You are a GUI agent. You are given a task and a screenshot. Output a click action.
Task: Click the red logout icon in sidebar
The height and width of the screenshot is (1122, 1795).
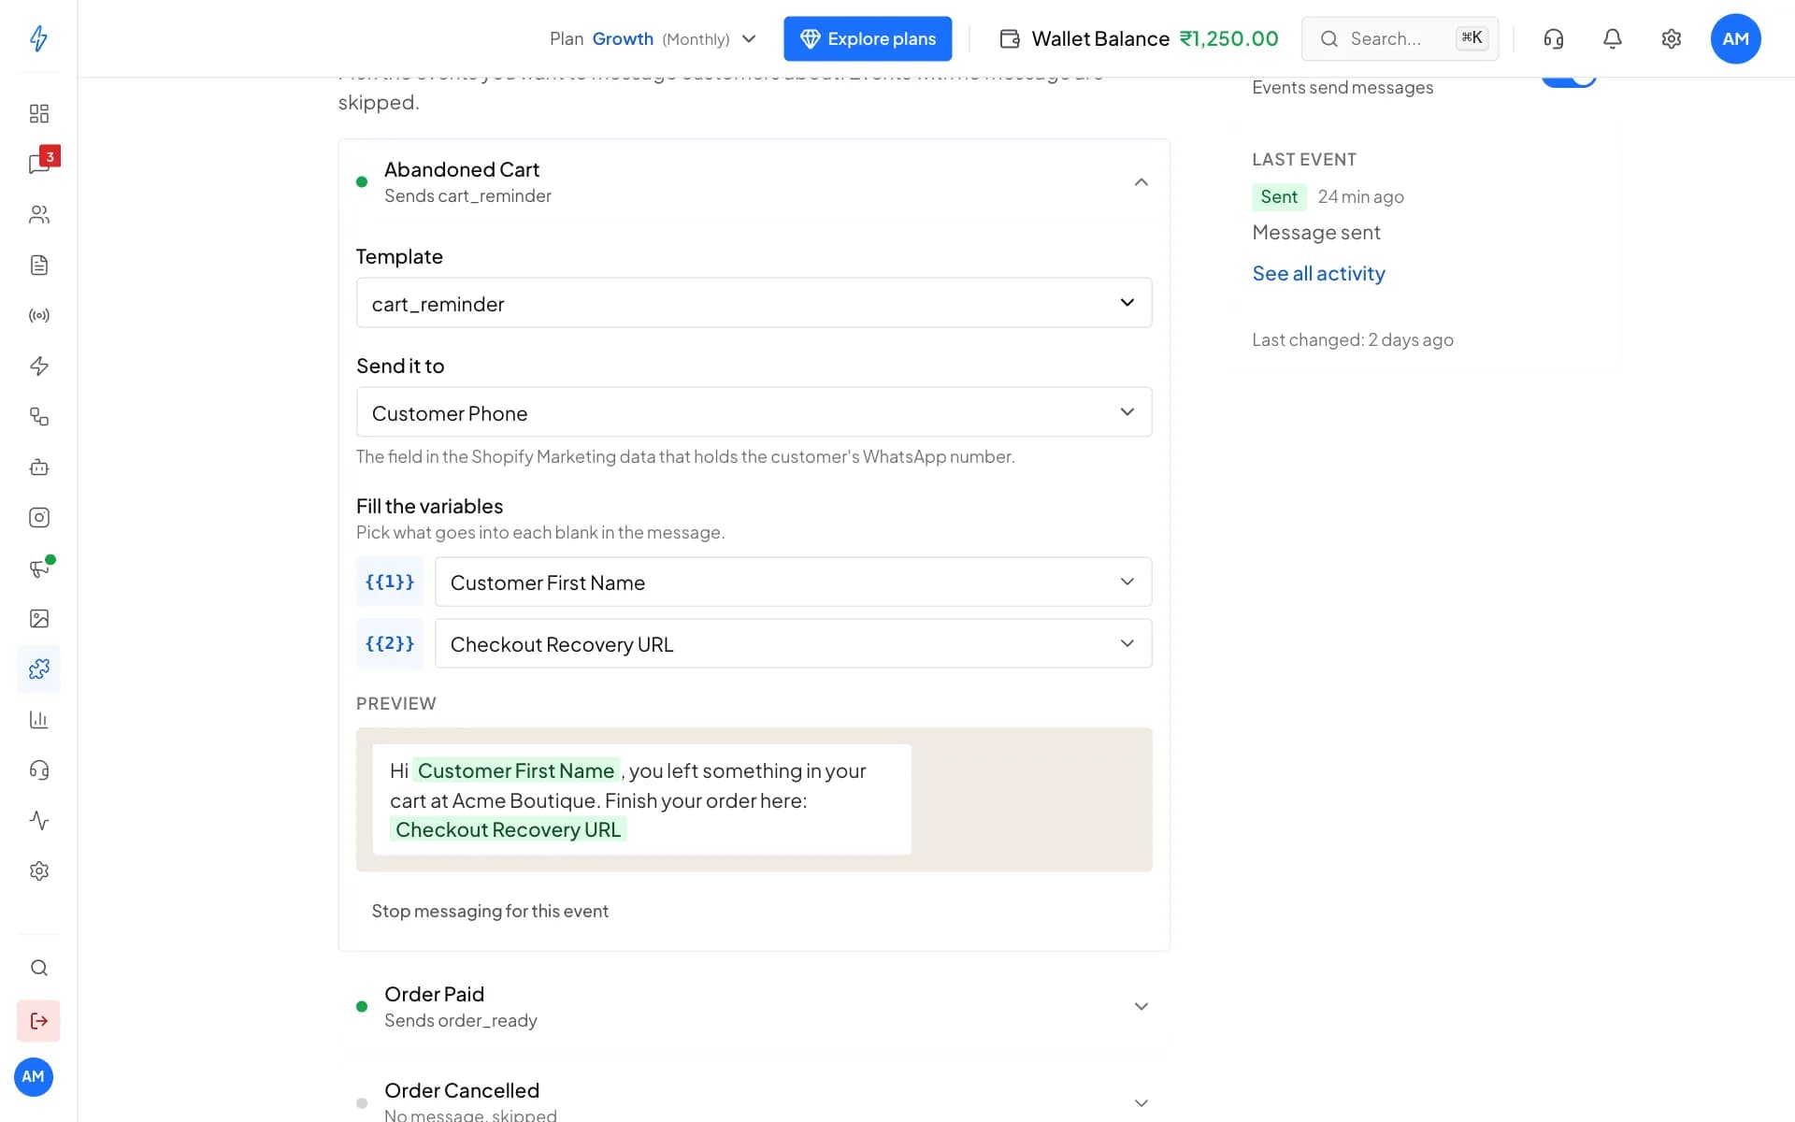[x=38, y=1020]
